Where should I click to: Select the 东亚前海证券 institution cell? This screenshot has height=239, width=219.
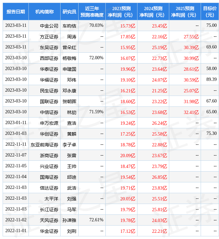(x=45, y=145)
